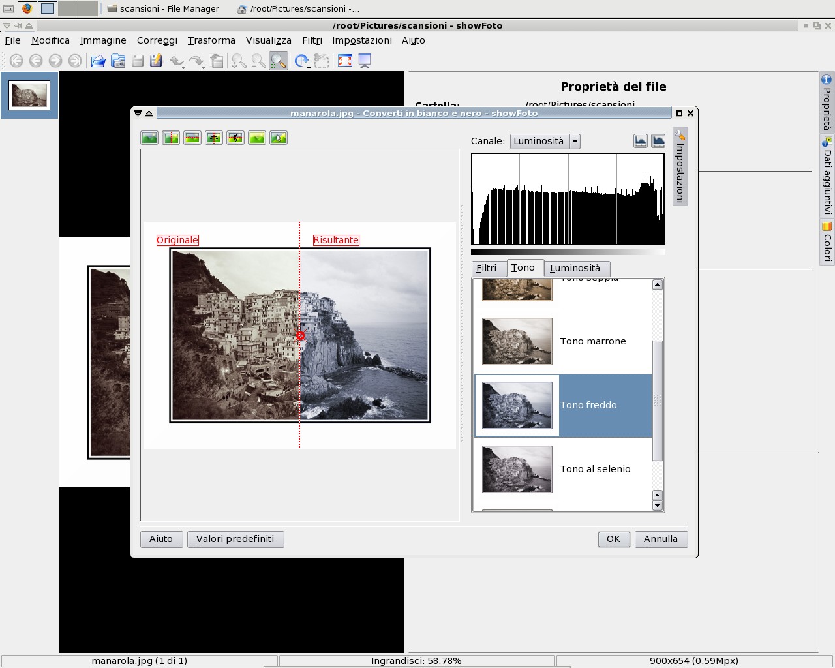Go to first image in showFoto toolbar
835x668 pixels.
click(x=16, y=61)
